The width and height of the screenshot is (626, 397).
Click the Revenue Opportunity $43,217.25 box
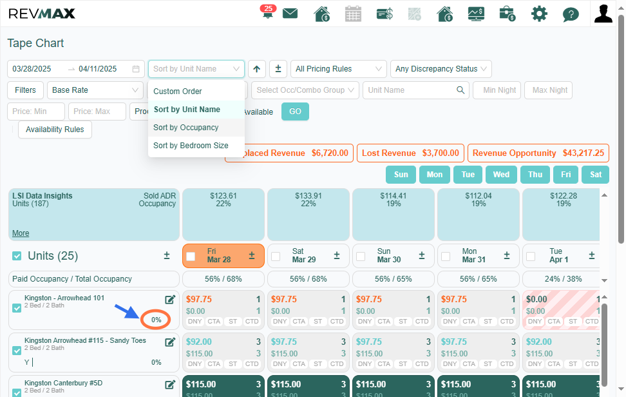[x=538, y=153]
